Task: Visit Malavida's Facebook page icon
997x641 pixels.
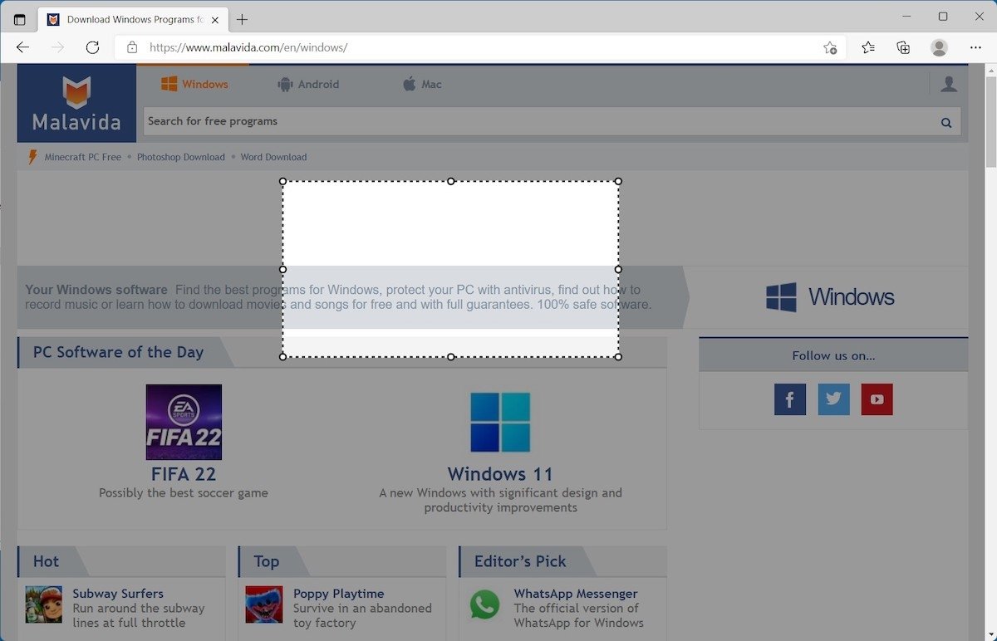Action: 790,399
